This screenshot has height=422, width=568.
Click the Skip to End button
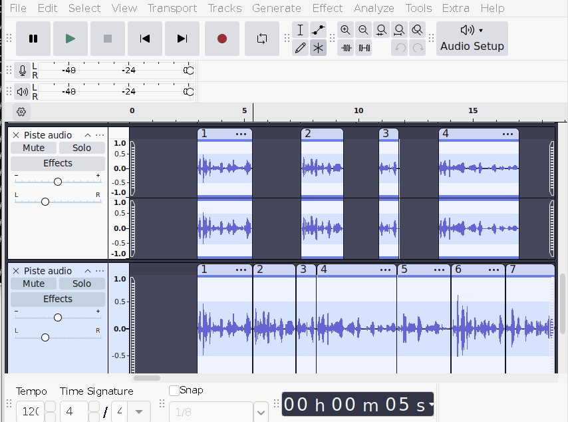point(182,39)
